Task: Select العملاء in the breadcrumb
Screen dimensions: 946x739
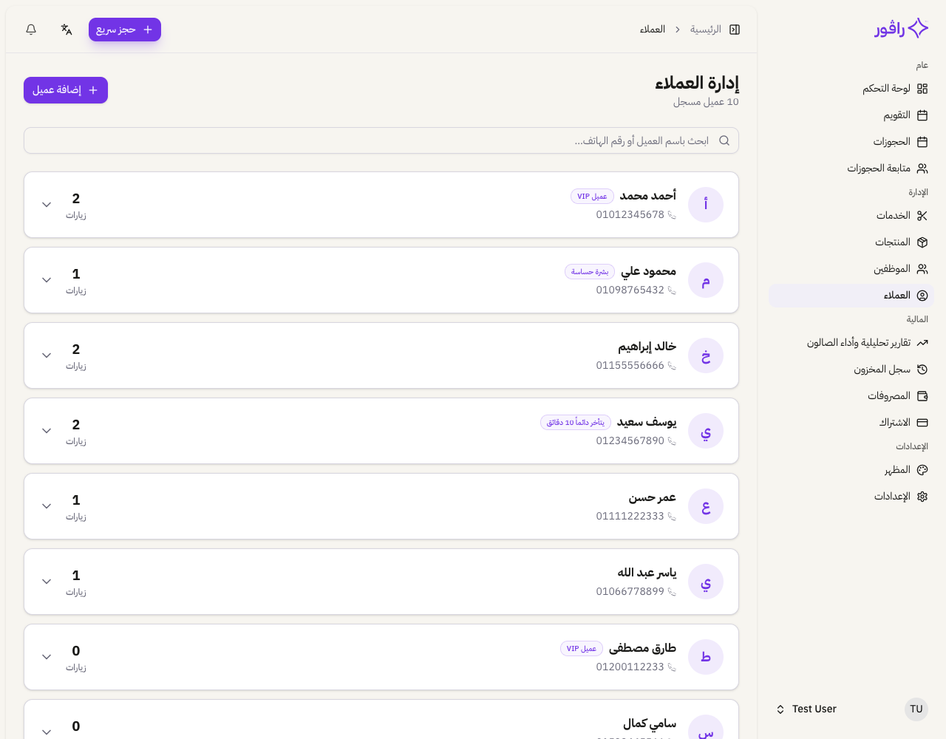Action: coord(653,30)
